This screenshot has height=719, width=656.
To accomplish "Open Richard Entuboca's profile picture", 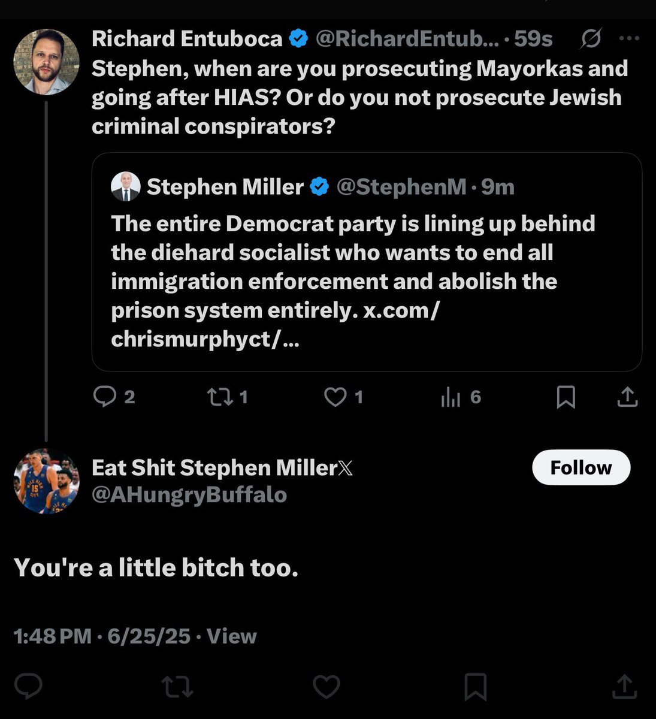I will (x=46, y=62).
